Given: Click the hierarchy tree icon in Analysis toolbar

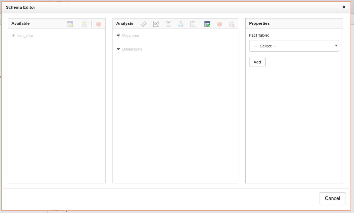Looking at the screenshot, I should click(181, 24).
